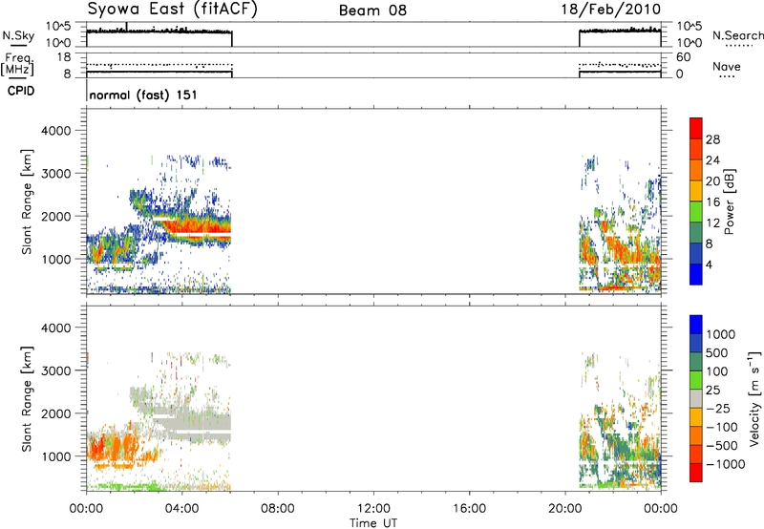Click the '-1000' label on Velocity colorbar
The height and width of the screenshot is (529, 764).
[726, 464]
